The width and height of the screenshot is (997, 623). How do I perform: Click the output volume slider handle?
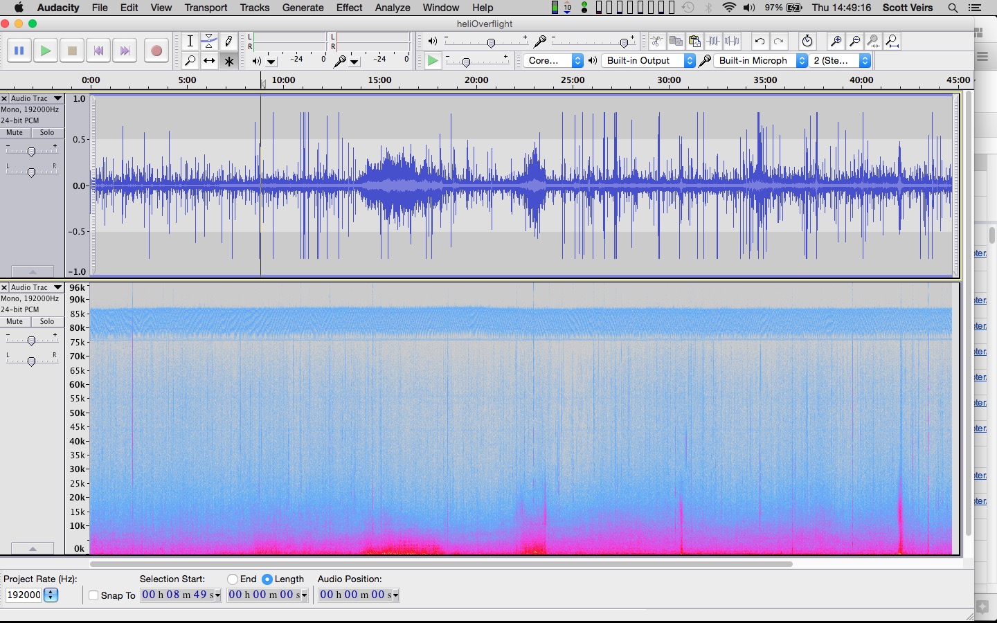(x=491, y=43)
